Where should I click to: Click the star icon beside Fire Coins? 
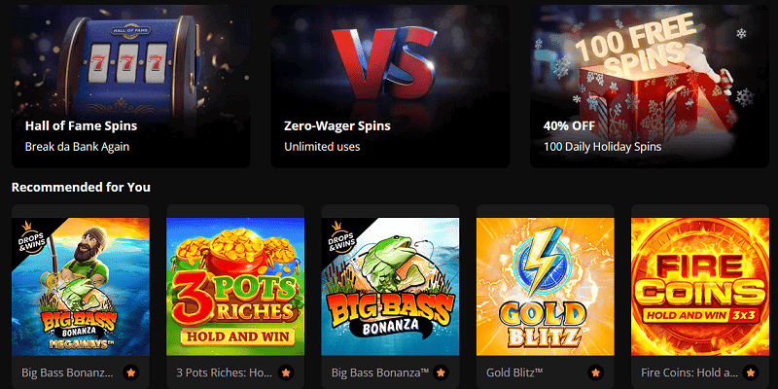(x=751, y=372)
